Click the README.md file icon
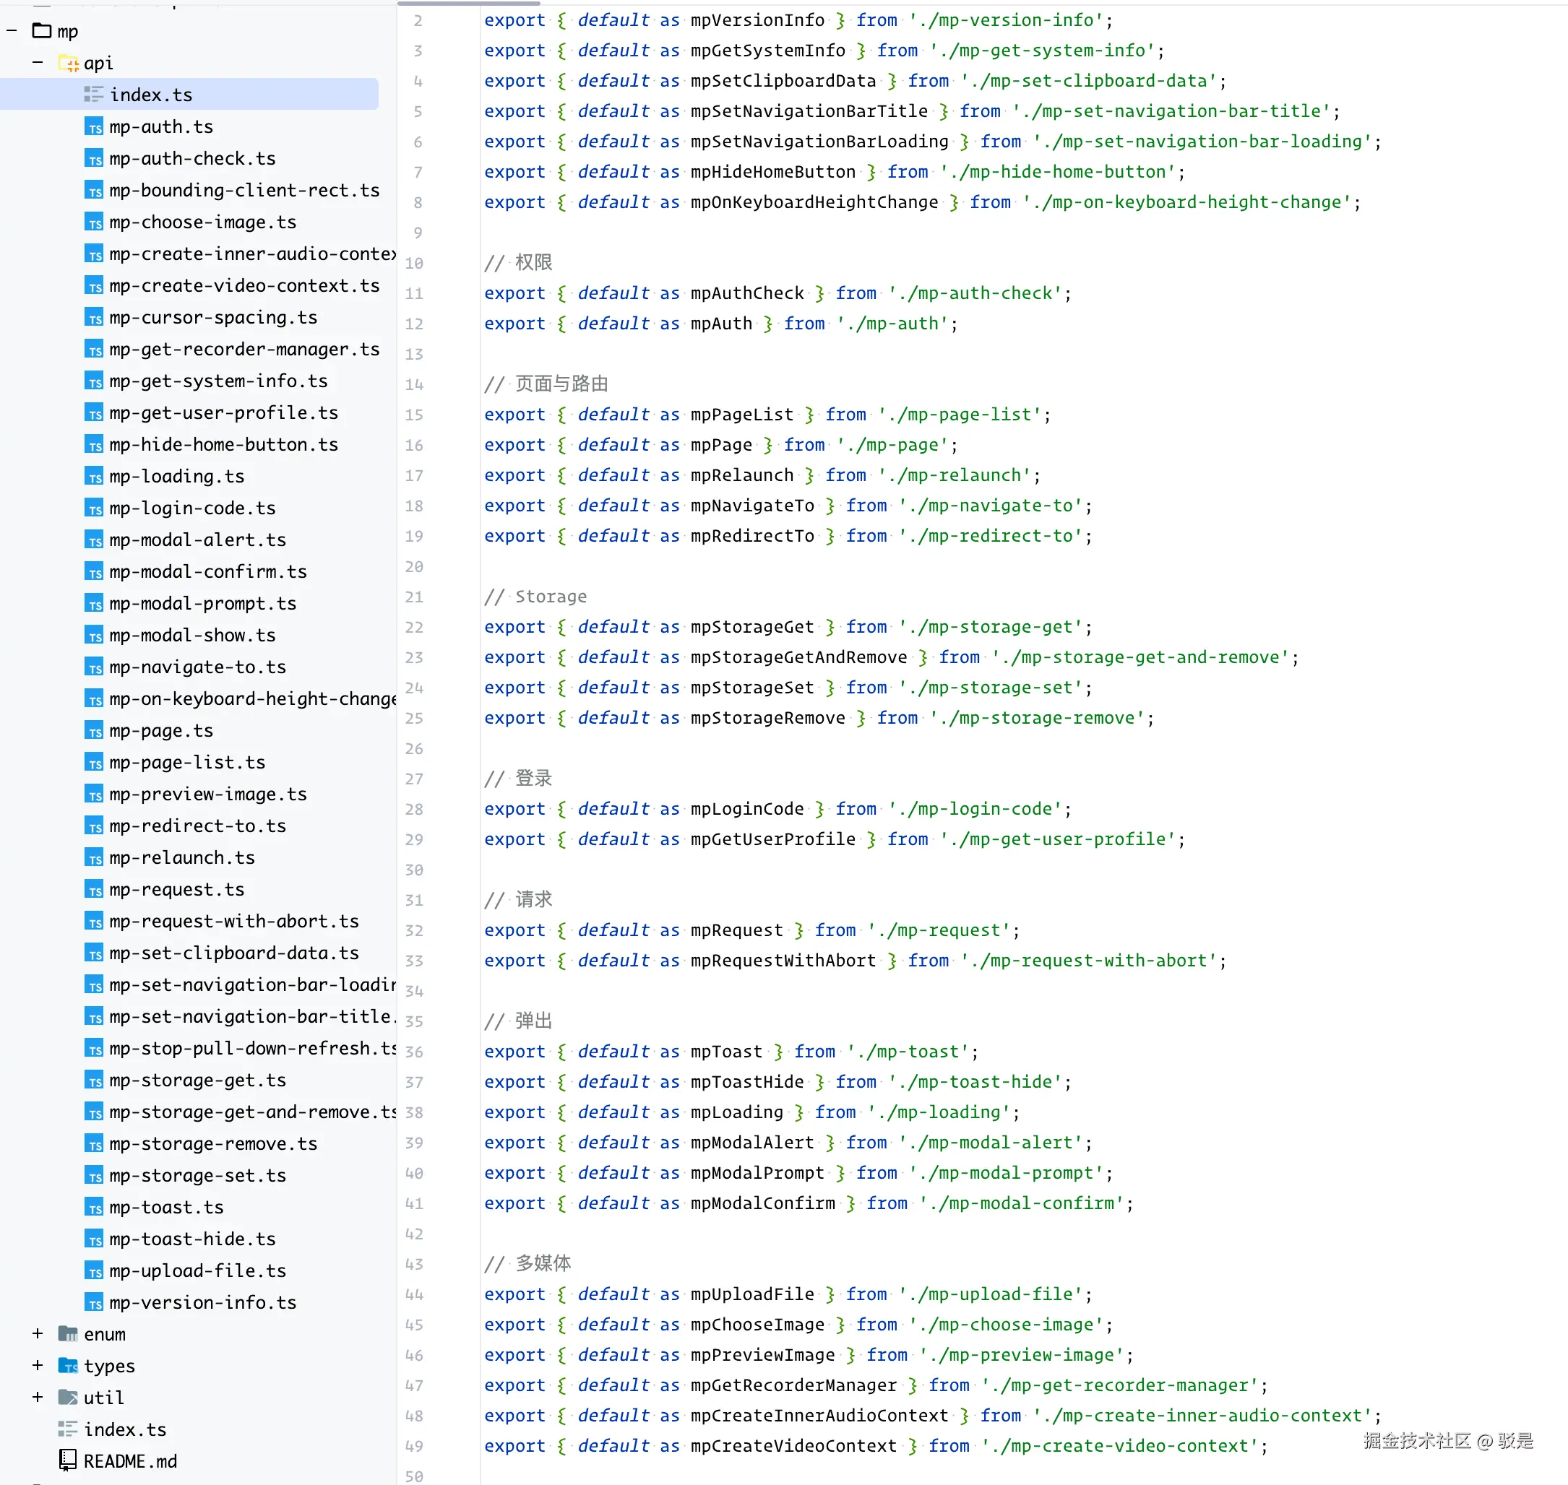The height and width of the screenshot is (1485, 1568). pyautogui.click(x=68, y=1460)
